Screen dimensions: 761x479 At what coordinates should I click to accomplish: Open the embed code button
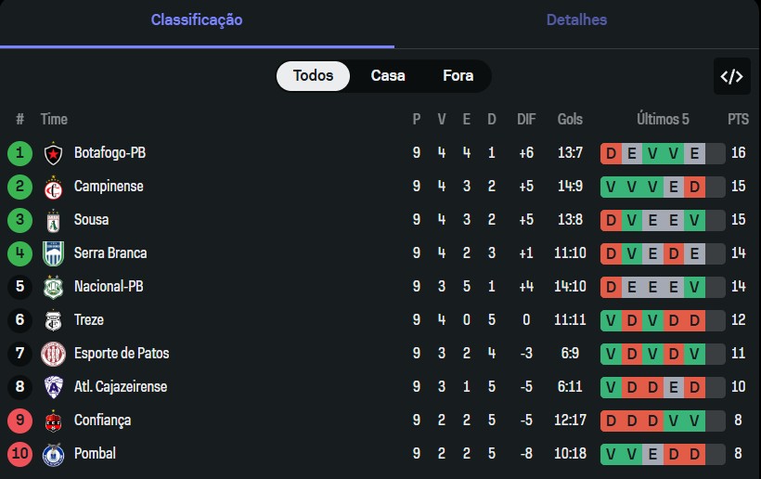(732, 76)
